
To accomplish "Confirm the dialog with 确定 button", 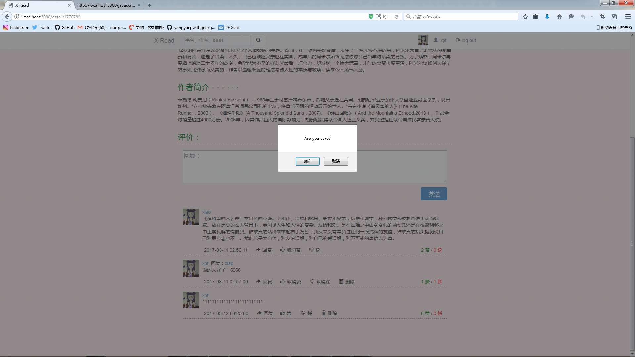I will click(308, 161).
